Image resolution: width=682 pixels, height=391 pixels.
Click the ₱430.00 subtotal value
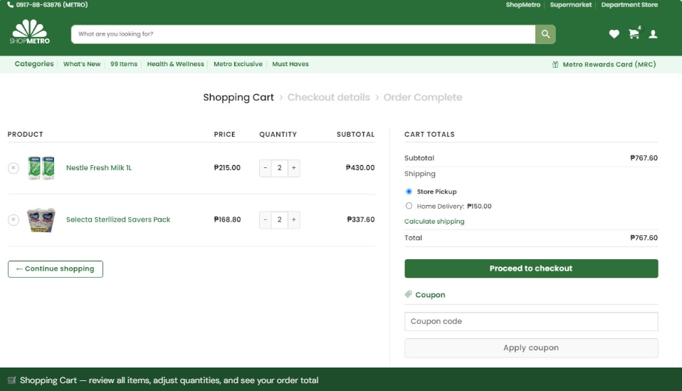click(360, 168)
